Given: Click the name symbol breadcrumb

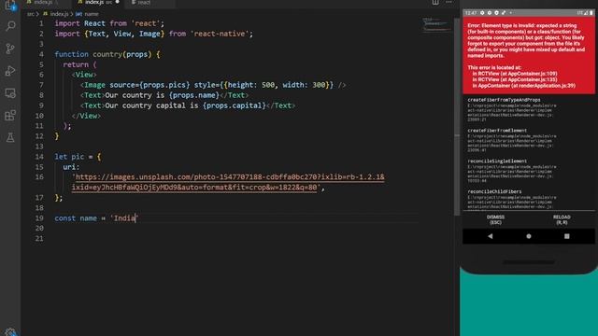Looking at the screenshot, I should [92, 14].
